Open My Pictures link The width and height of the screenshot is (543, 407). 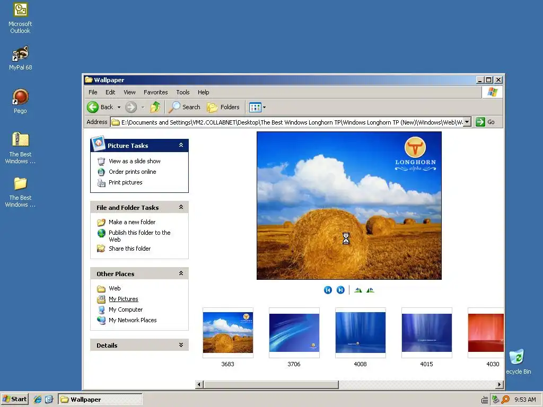coord(123,299)
